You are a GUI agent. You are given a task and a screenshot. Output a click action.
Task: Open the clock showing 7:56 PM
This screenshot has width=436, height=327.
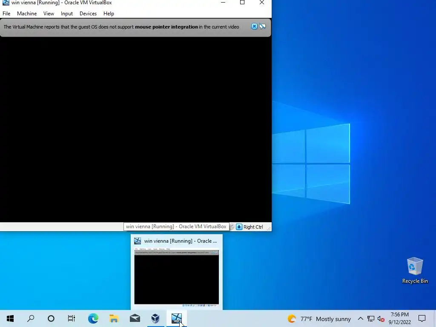pos(399,318)
